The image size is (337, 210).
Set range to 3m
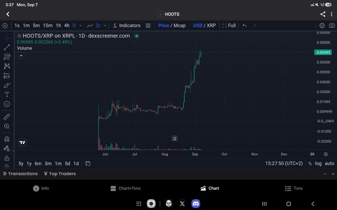48,164
